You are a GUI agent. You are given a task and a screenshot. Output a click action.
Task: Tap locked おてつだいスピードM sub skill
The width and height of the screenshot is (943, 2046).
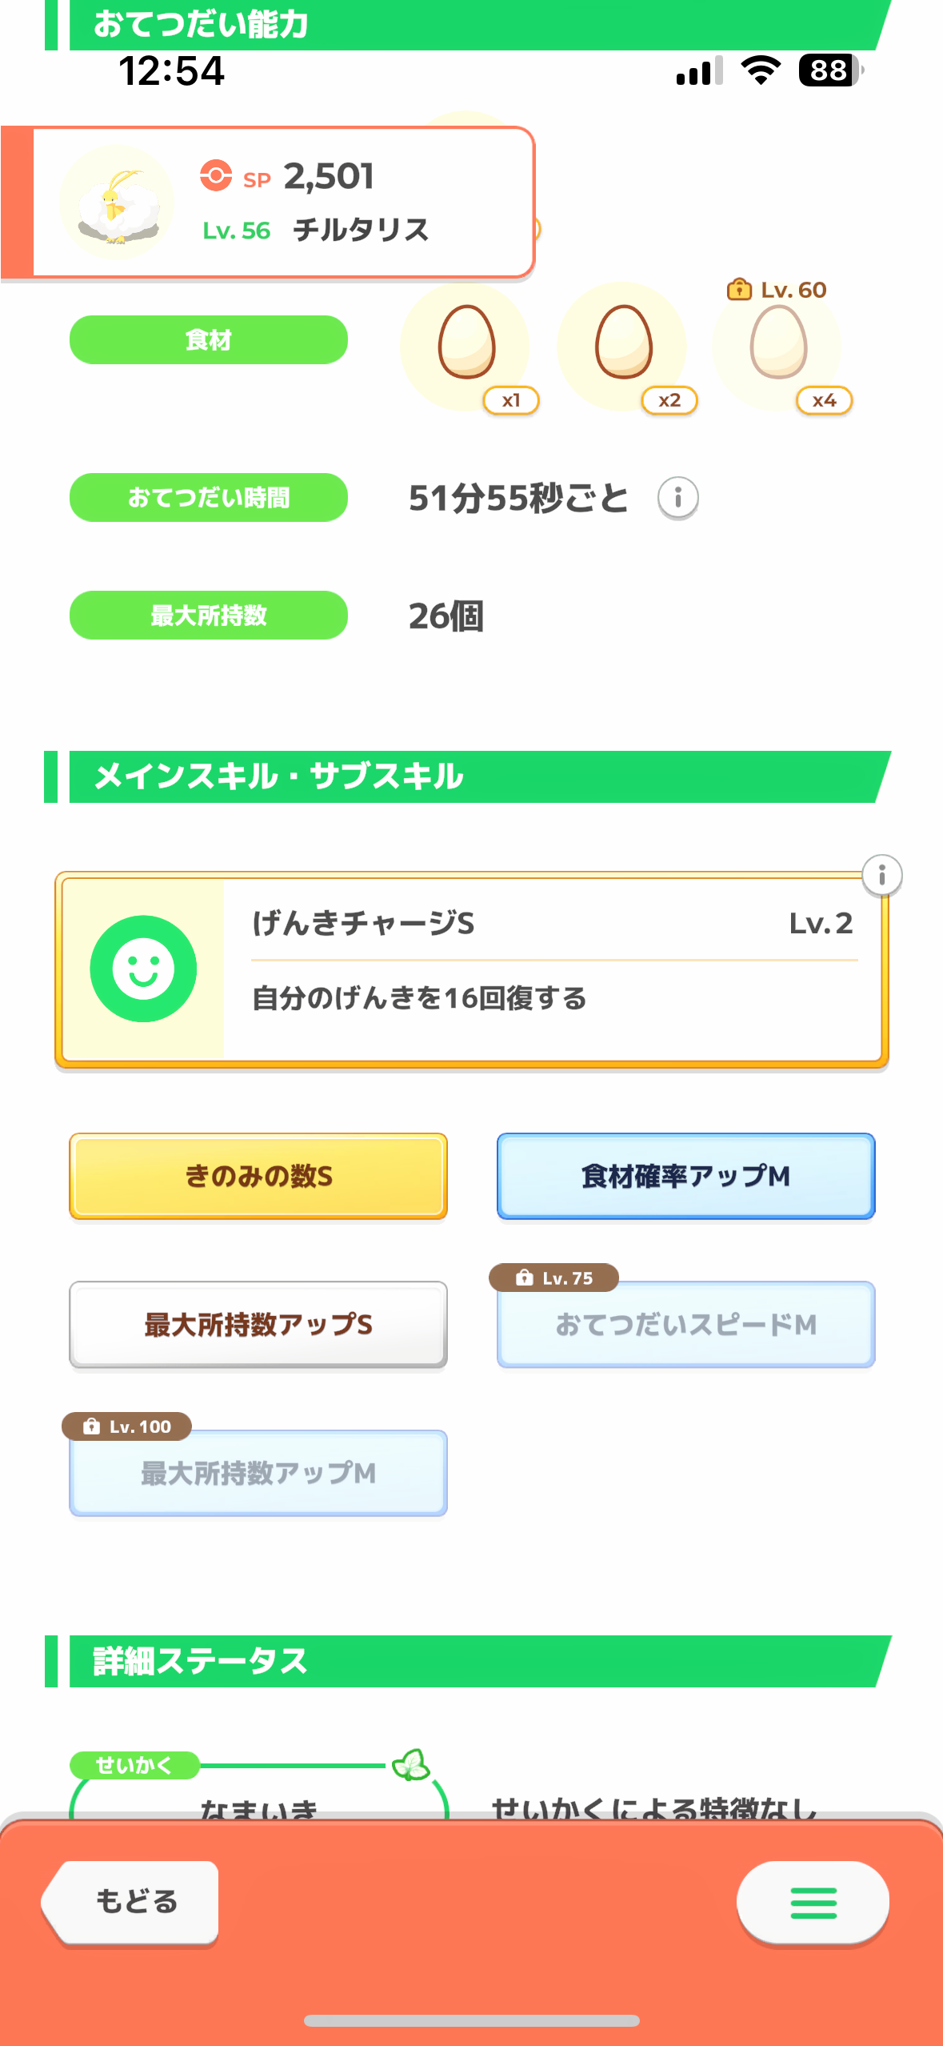coord(685,1324)
